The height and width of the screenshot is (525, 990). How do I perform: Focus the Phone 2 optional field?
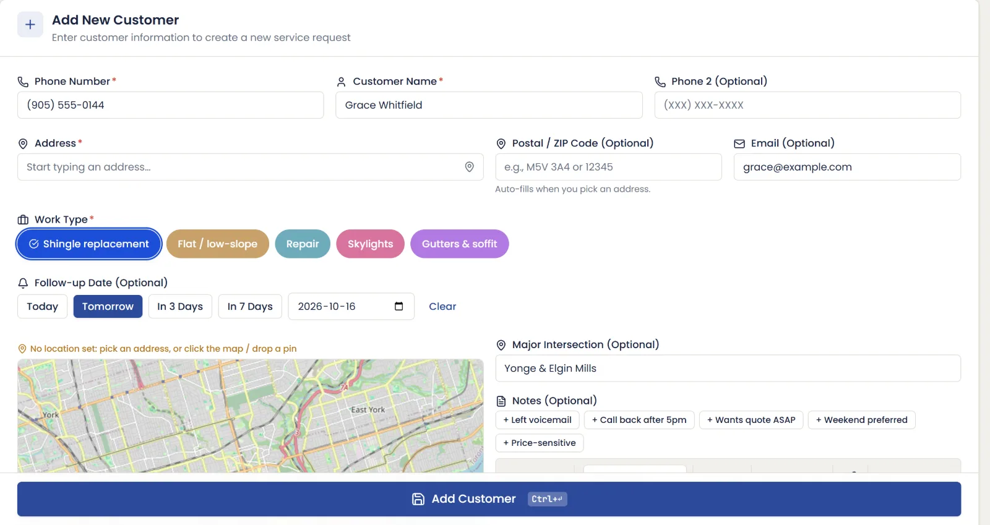pos(807,105)
